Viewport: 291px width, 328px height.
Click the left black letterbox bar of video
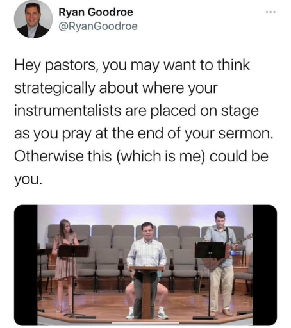coord(26,265)
